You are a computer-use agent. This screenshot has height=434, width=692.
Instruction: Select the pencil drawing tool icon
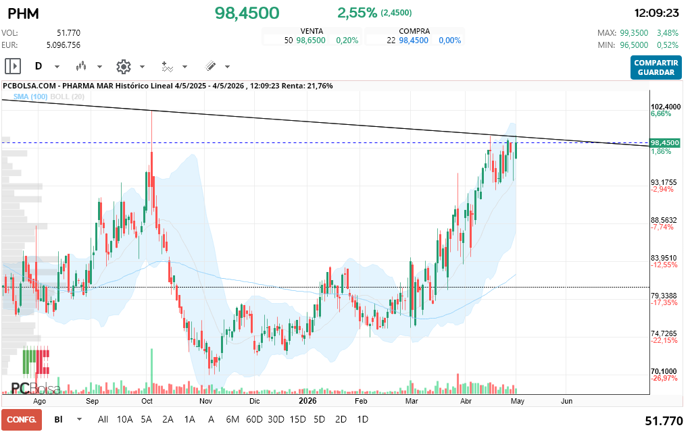click(211, 66)
